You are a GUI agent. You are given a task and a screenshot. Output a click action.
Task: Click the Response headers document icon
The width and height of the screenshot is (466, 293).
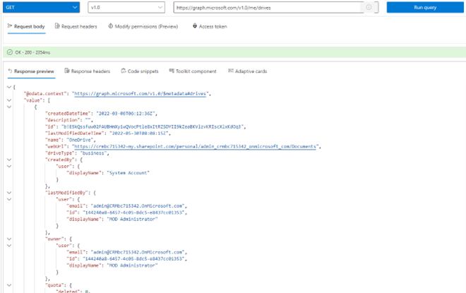(67, 71)
